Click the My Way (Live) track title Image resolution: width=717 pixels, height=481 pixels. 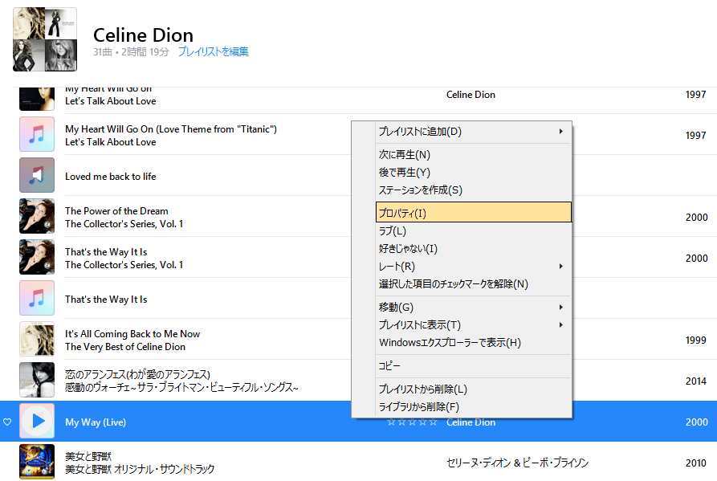coord(96,422)
